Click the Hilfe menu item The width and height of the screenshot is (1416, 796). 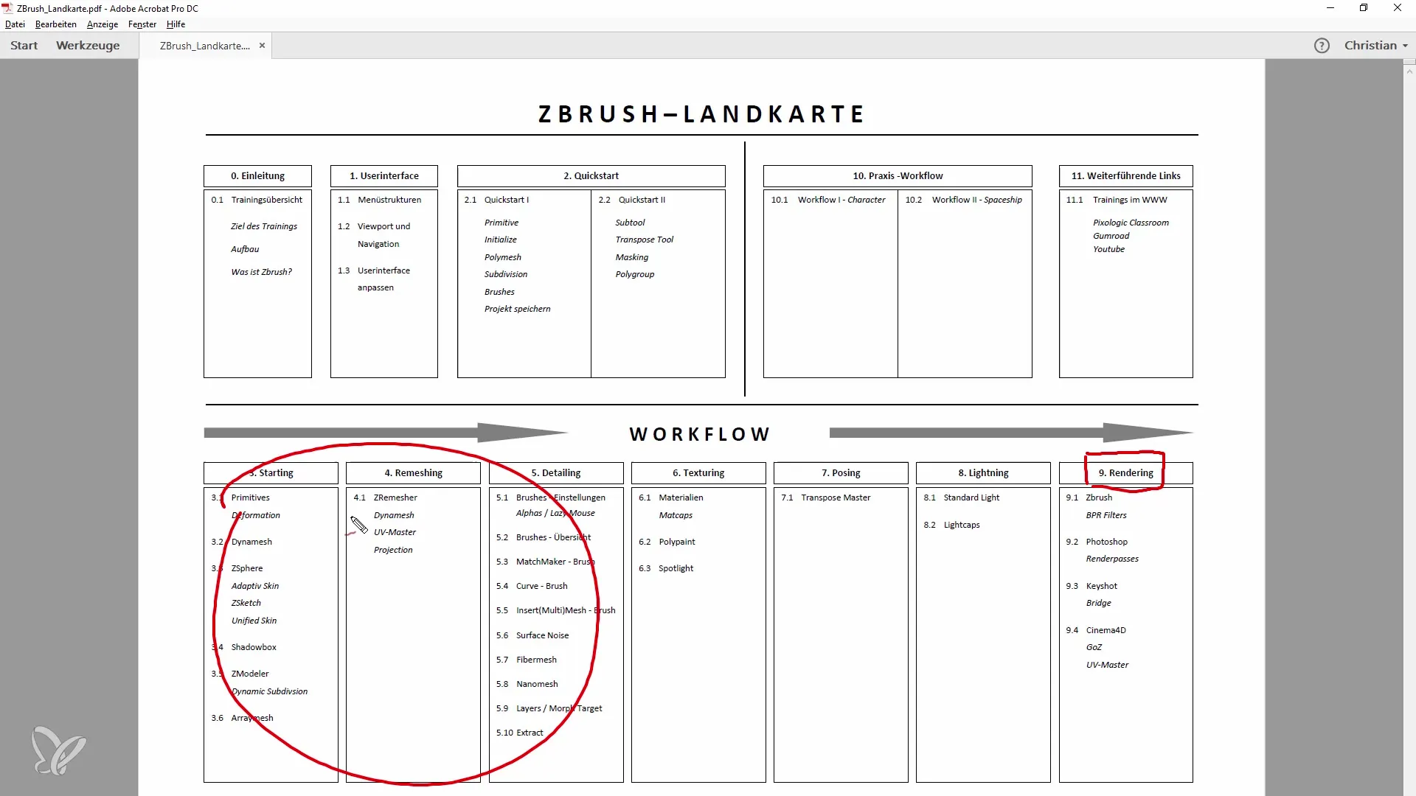click(x=177, y=24)
